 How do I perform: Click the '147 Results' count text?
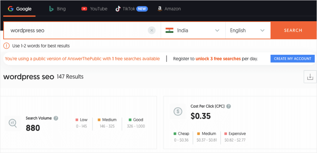pos(70,77)
